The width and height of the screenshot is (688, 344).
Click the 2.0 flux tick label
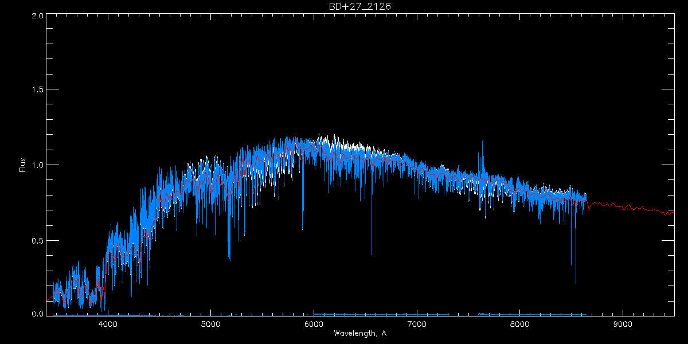pyautogui.click(x=38, y=15)
